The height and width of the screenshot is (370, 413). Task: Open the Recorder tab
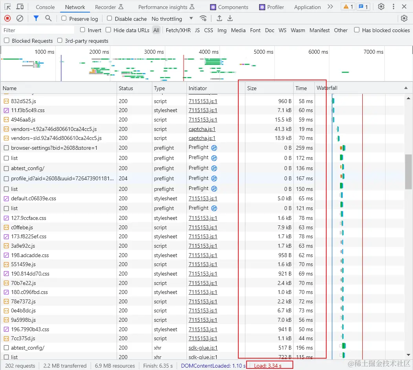109,7
